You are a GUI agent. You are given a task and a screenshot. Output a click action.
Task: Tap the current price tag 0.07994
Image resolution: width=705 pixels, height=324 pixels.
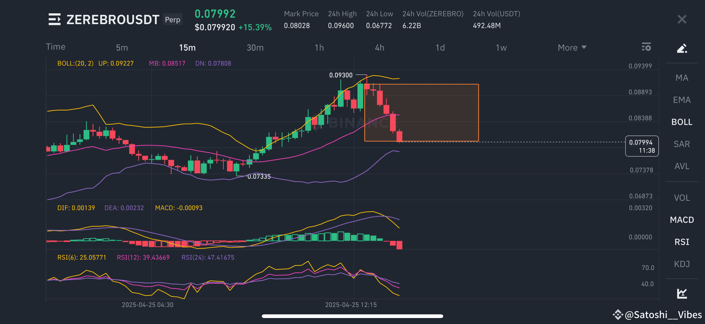coord(642,146)
